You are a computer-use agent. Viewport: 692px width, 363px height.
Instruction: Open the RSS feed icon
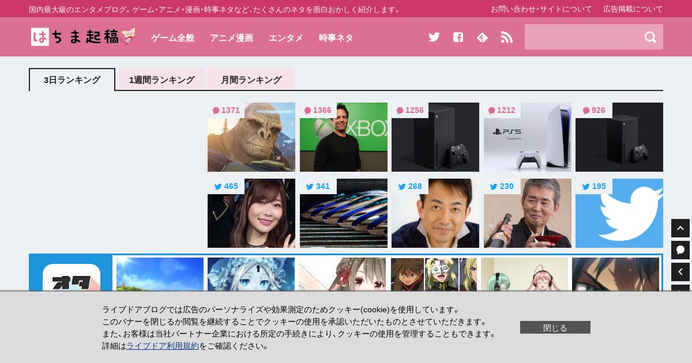tap(506, 37)
